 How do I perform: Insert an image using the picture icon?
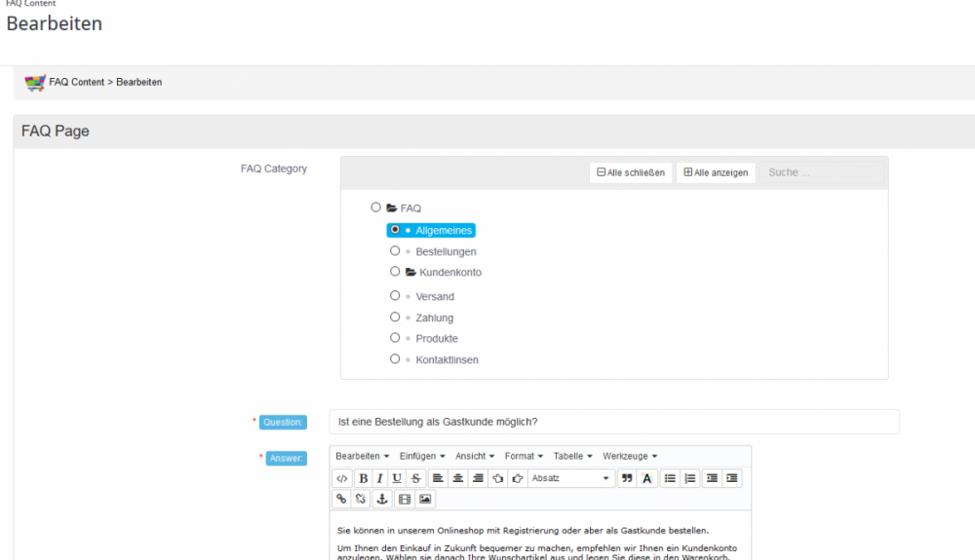[425, 499]
